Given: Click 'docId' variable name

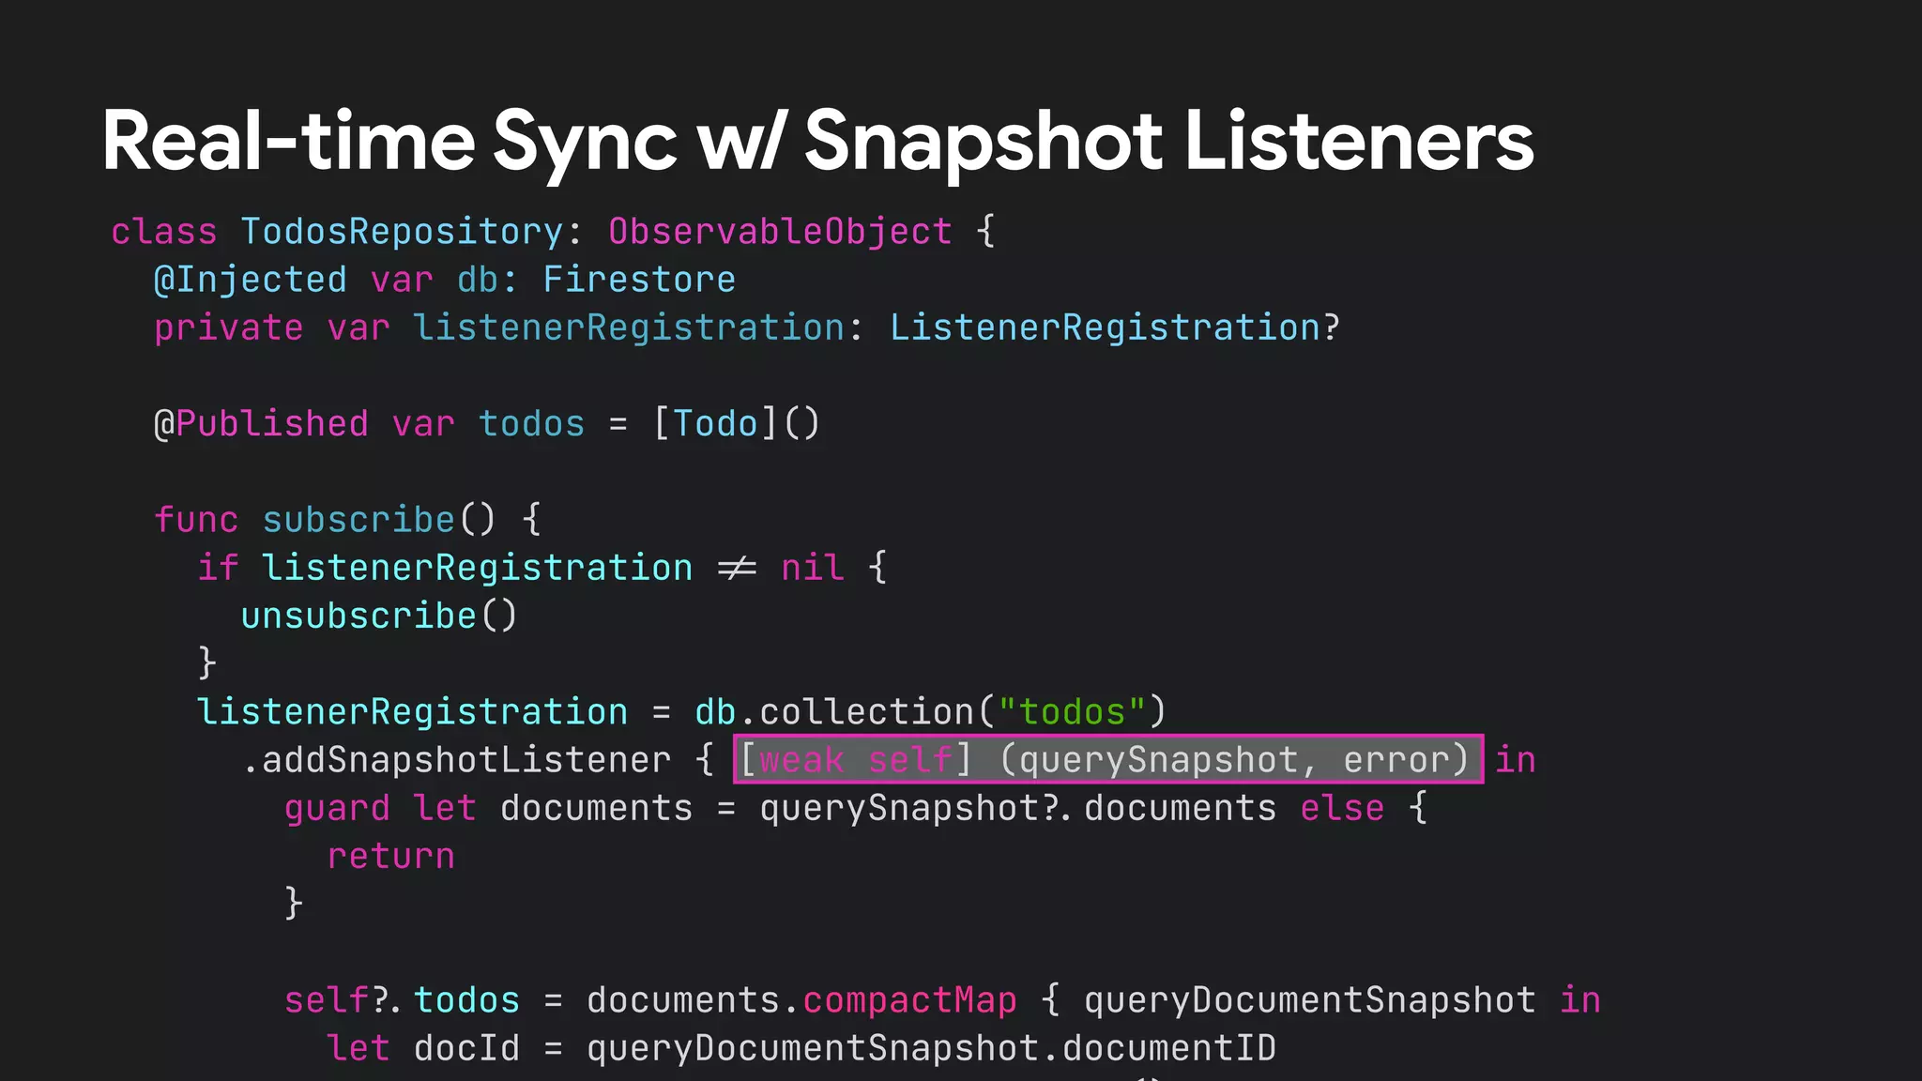Looking at the screenshot, I should (466, 1049).
